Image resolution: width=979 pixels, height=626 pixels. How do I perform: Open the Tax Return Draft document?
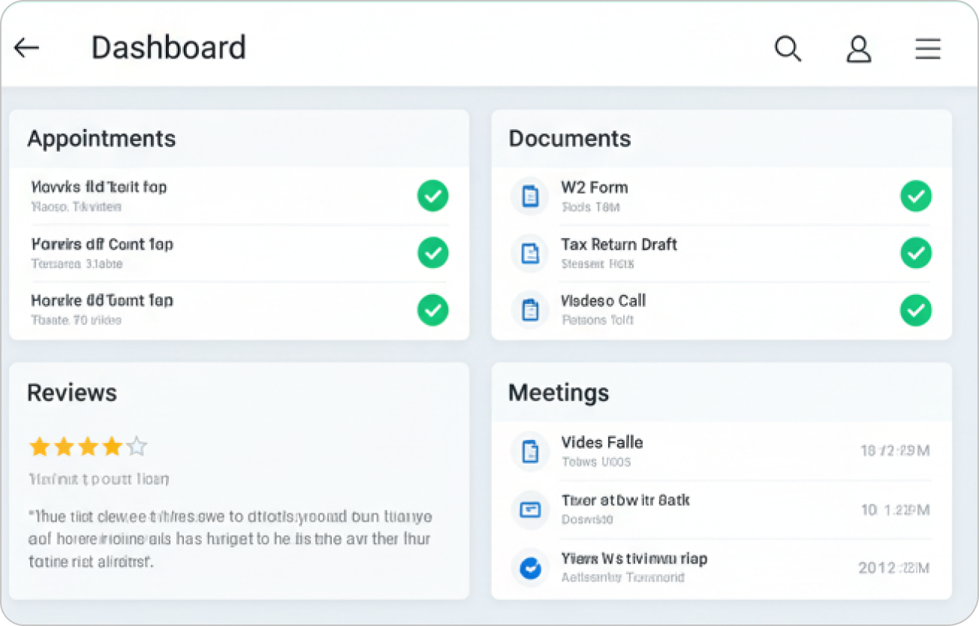click(619, 245)
